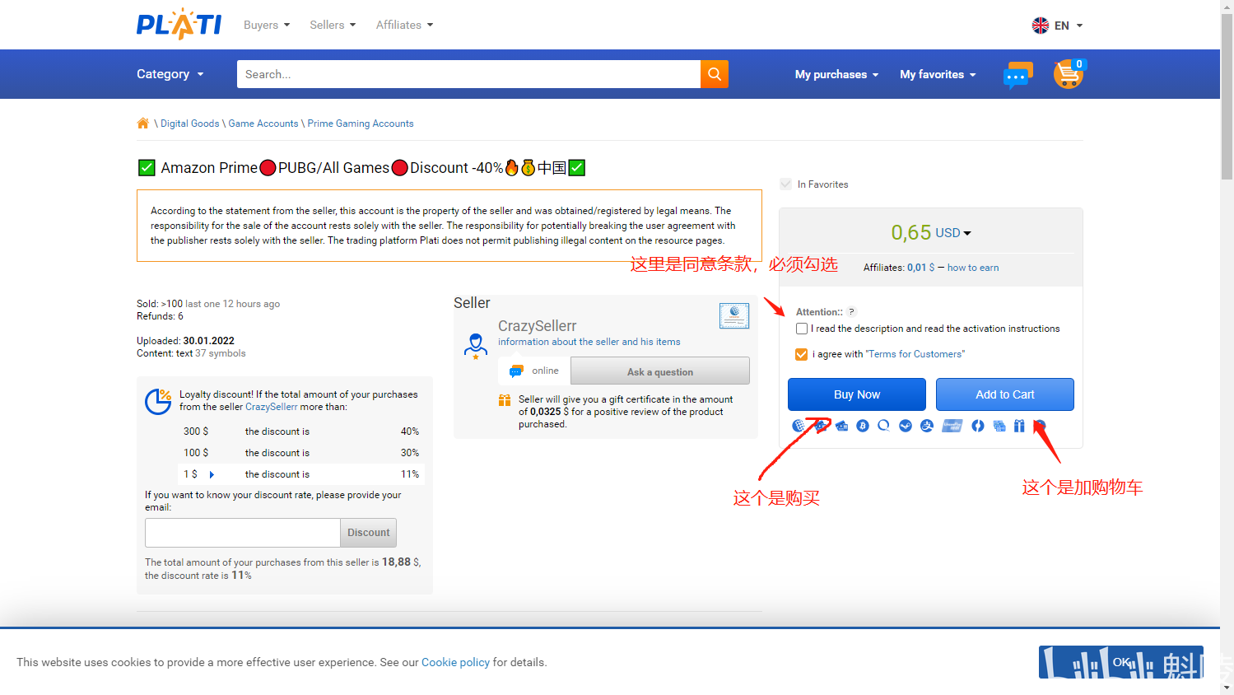Click the CrazySellerr seller name heading

538,326
